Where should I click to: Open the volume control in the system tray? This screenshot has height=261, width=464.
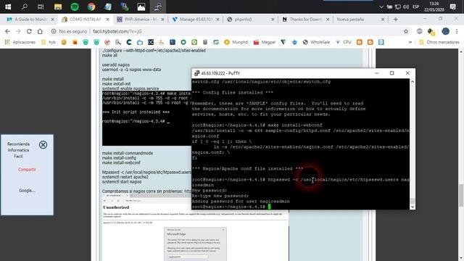(x=406, y=7)
